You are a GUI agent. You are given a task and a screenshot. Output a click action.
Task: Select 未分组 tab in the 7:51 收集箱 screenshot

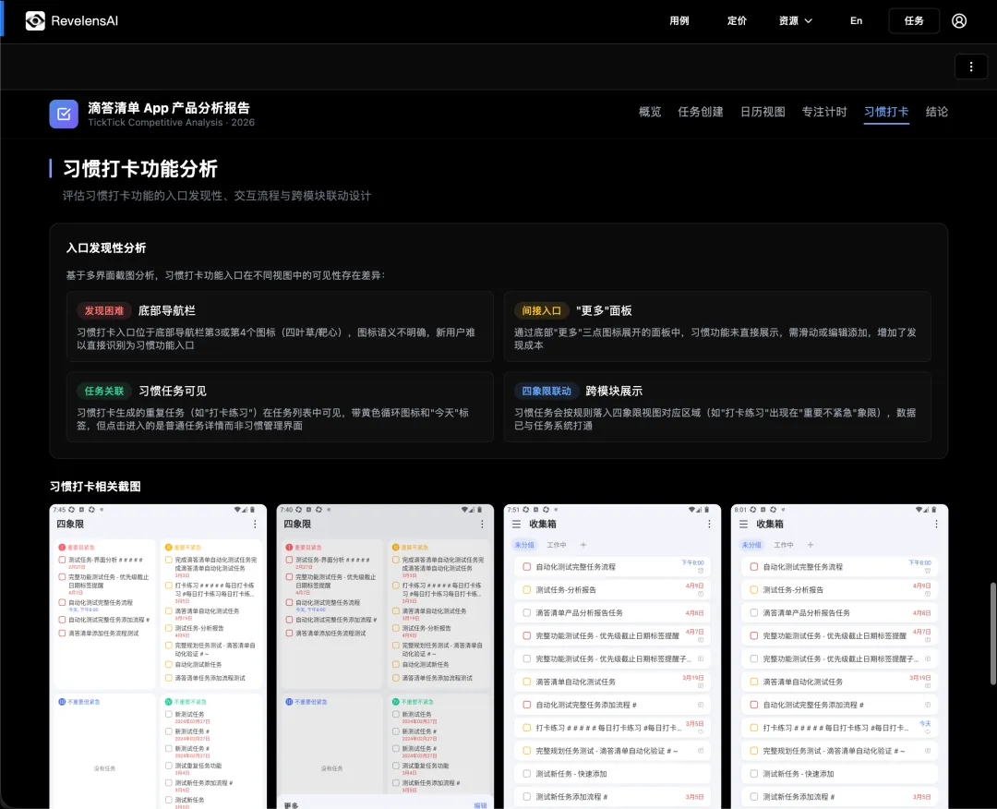pos(524,545)
